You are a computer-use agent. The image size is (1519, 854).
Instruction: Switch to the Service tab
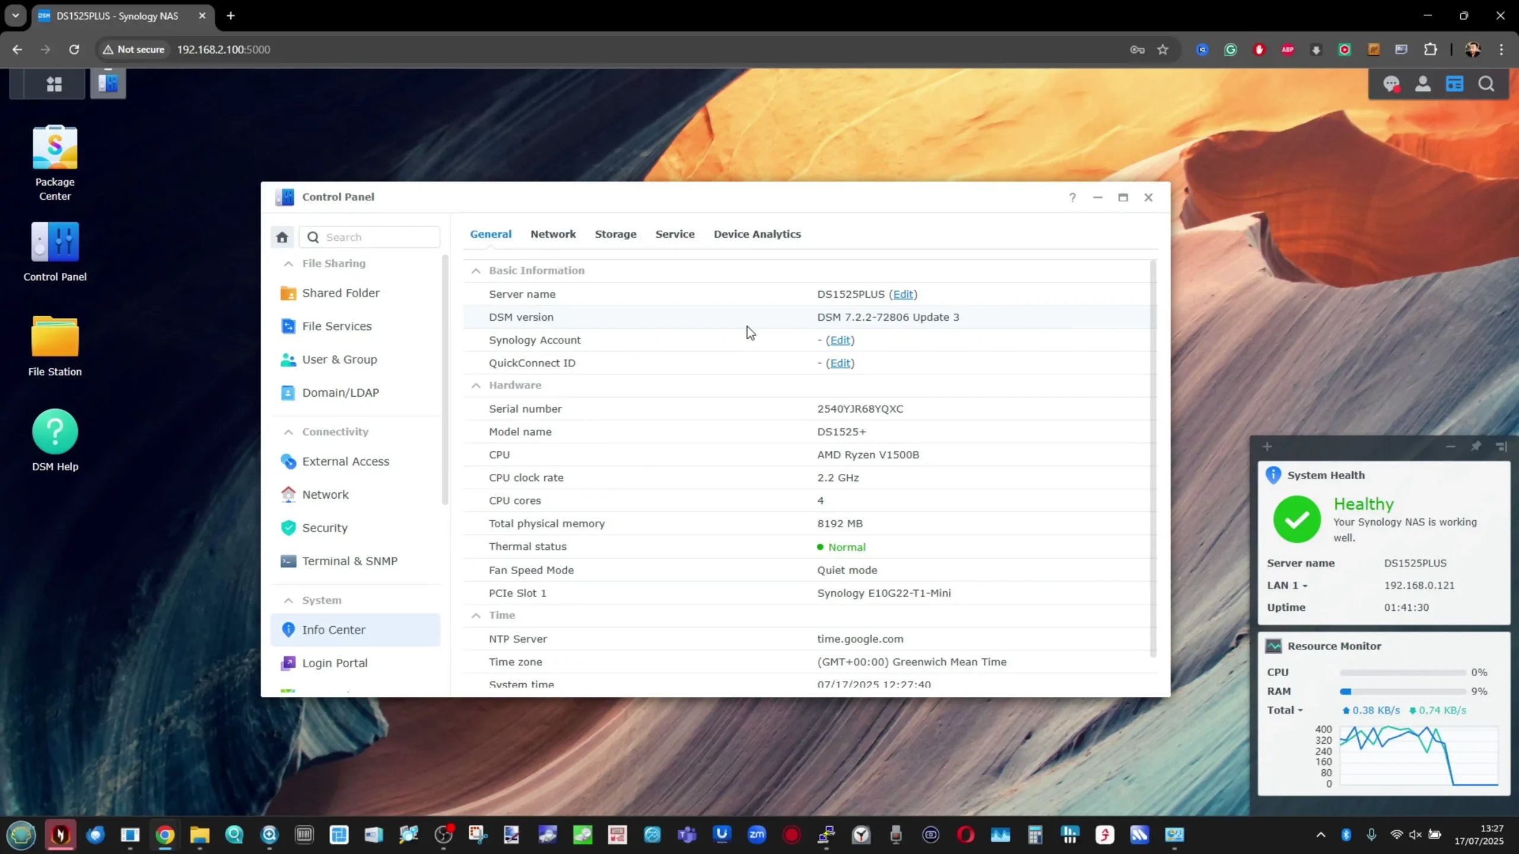[675, 234]
